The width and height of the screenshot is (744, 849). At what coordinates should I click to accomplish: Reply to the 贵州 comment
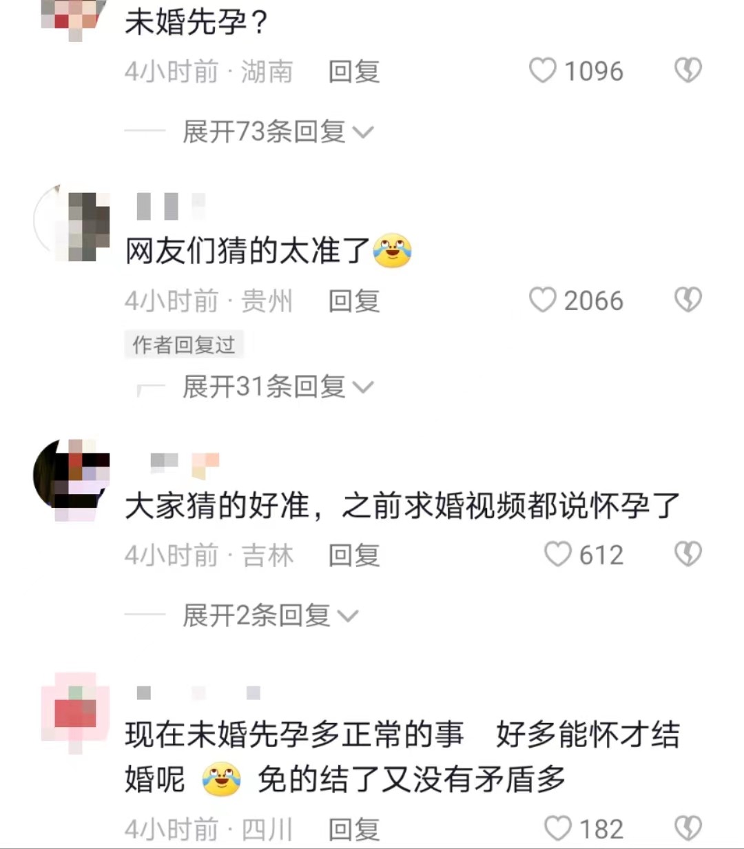354,300
